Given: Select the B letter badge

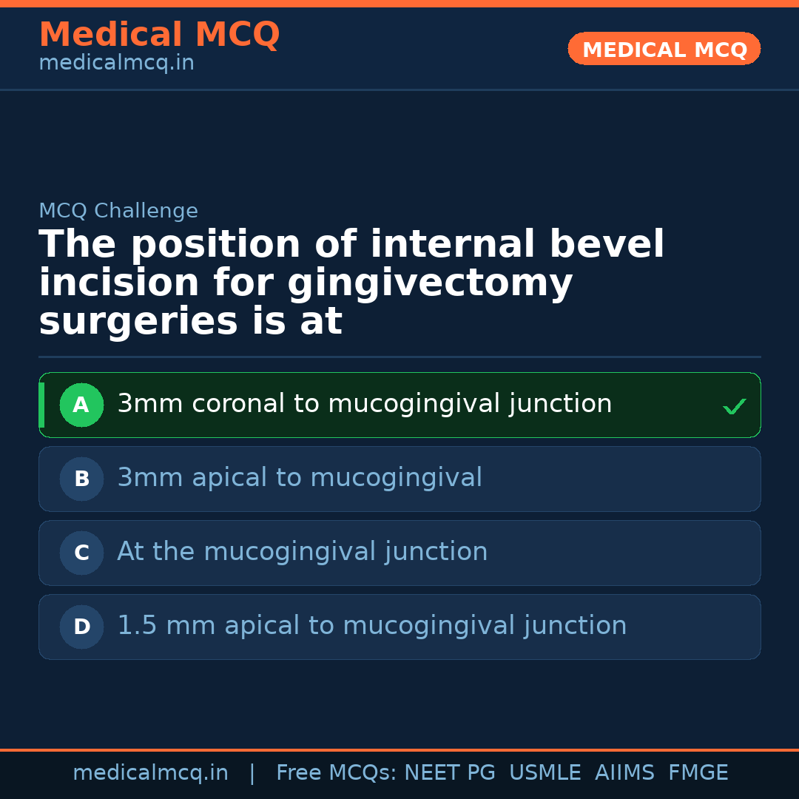Looking at the screenshot, I should (x=81, y=479).
